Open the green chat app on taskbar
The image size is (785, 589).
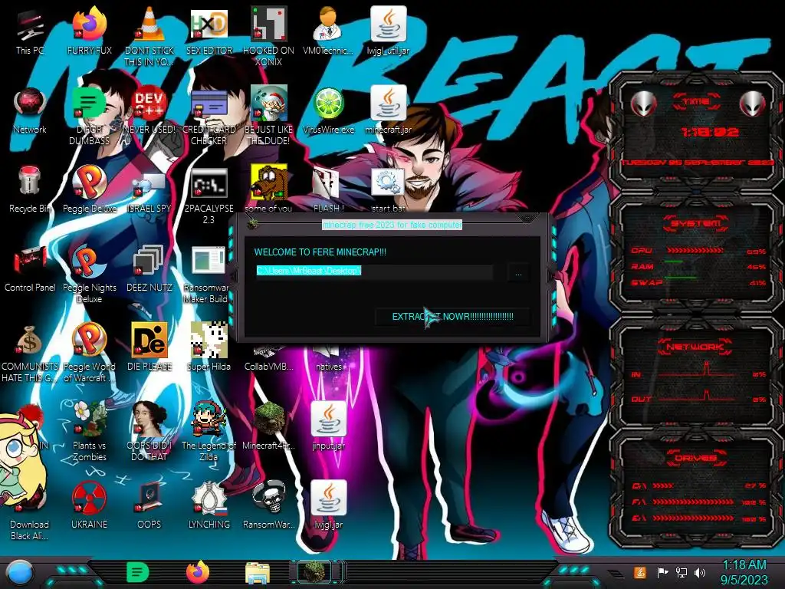[x=138, y=572]
